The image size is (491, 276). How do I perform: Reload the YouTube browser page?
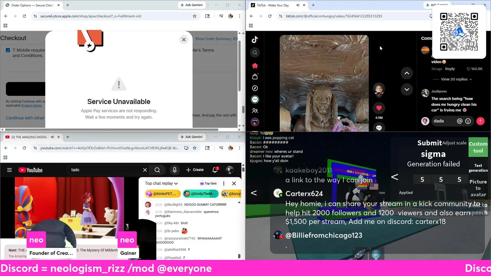(x=24, y=148)
